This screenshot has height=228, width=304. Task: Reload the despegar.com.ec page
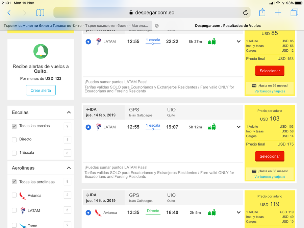click(246, 12)
